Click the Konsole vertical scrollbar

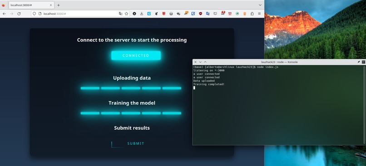coord(364,104)
